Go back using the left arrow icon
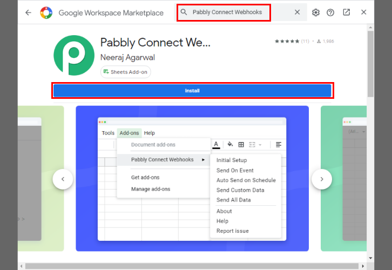The image size is (392, 270). click(x=28, y=12)
